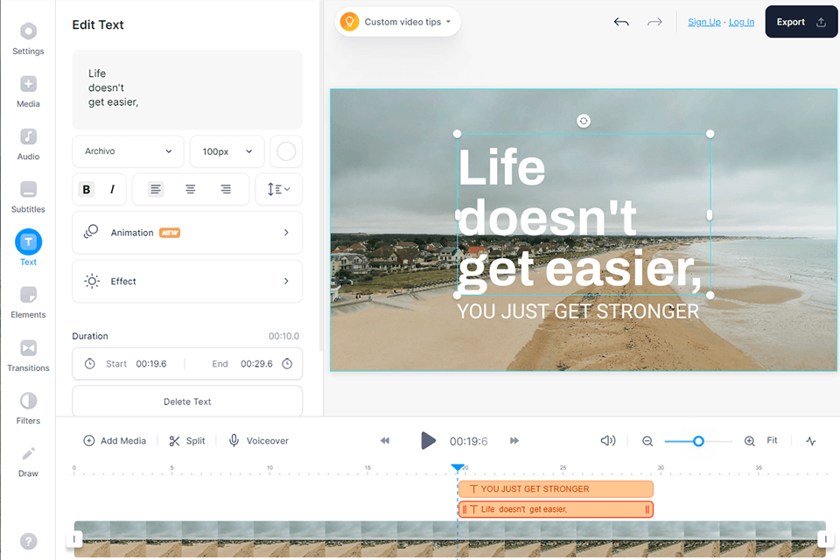Mute the volume speaker icon

pyautogui.click(x=608, y=441)
